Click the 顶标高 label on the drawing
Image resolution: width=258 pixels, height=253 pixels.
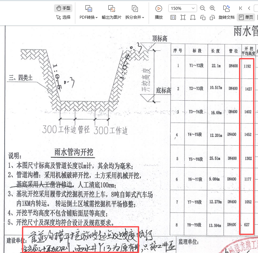pyautogui.click(x=159, y=39)
